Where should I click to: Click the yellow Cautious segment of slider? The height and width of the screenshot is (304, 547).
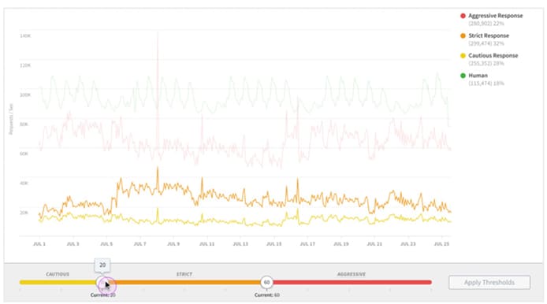[58, 282]
